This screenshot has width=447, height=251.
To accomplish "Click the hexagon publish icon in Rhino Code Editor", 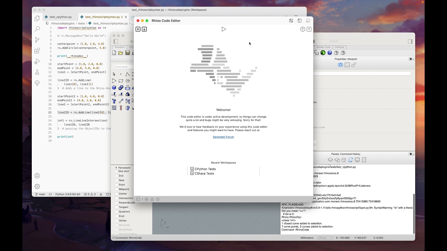I will (303, 29).
